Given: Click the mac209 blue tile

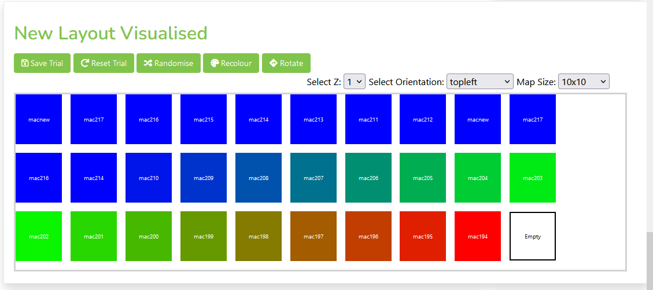Looking at the screenshot, I should click(x=203, y=178).
